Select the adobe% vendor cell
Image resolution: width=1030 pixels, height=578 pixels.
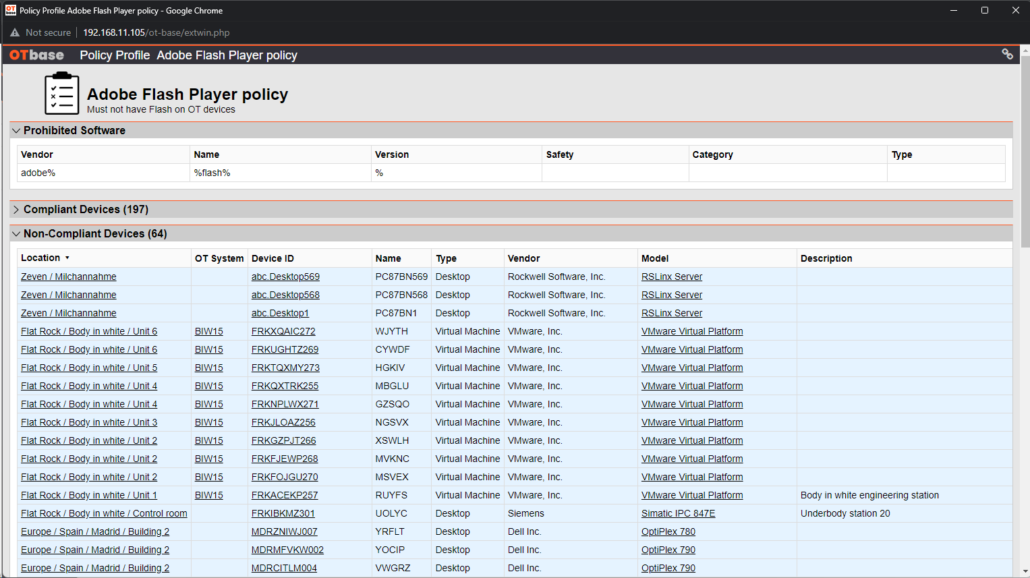[103, 173]
